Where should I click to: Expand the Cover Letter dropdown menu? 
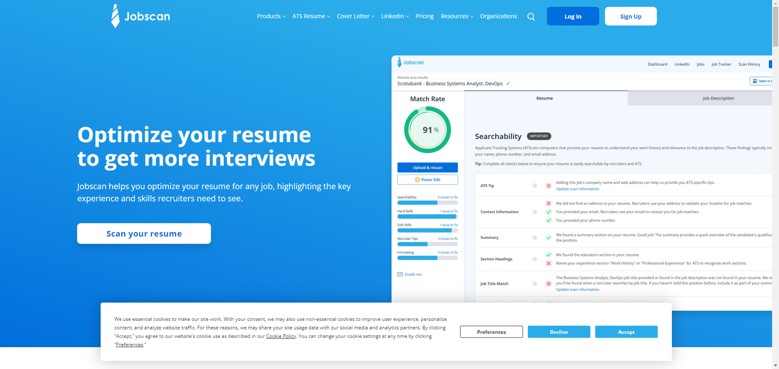coord(355,16)
